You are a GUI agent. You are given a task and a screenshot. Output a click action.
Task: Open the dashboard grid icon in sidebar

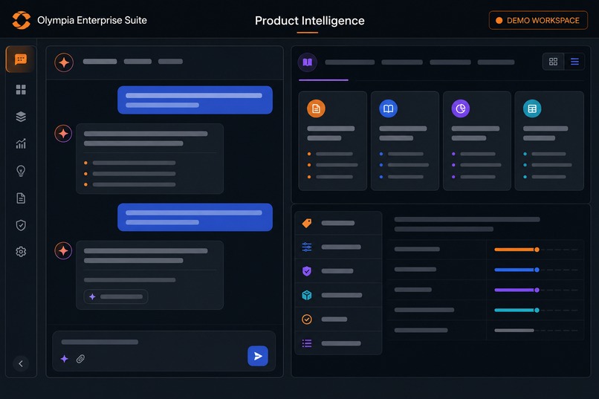point(21,90)
